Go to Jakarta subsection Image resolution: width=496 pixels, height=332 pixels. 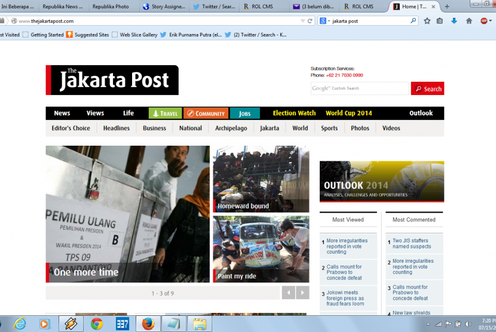(x=270, y=128)
